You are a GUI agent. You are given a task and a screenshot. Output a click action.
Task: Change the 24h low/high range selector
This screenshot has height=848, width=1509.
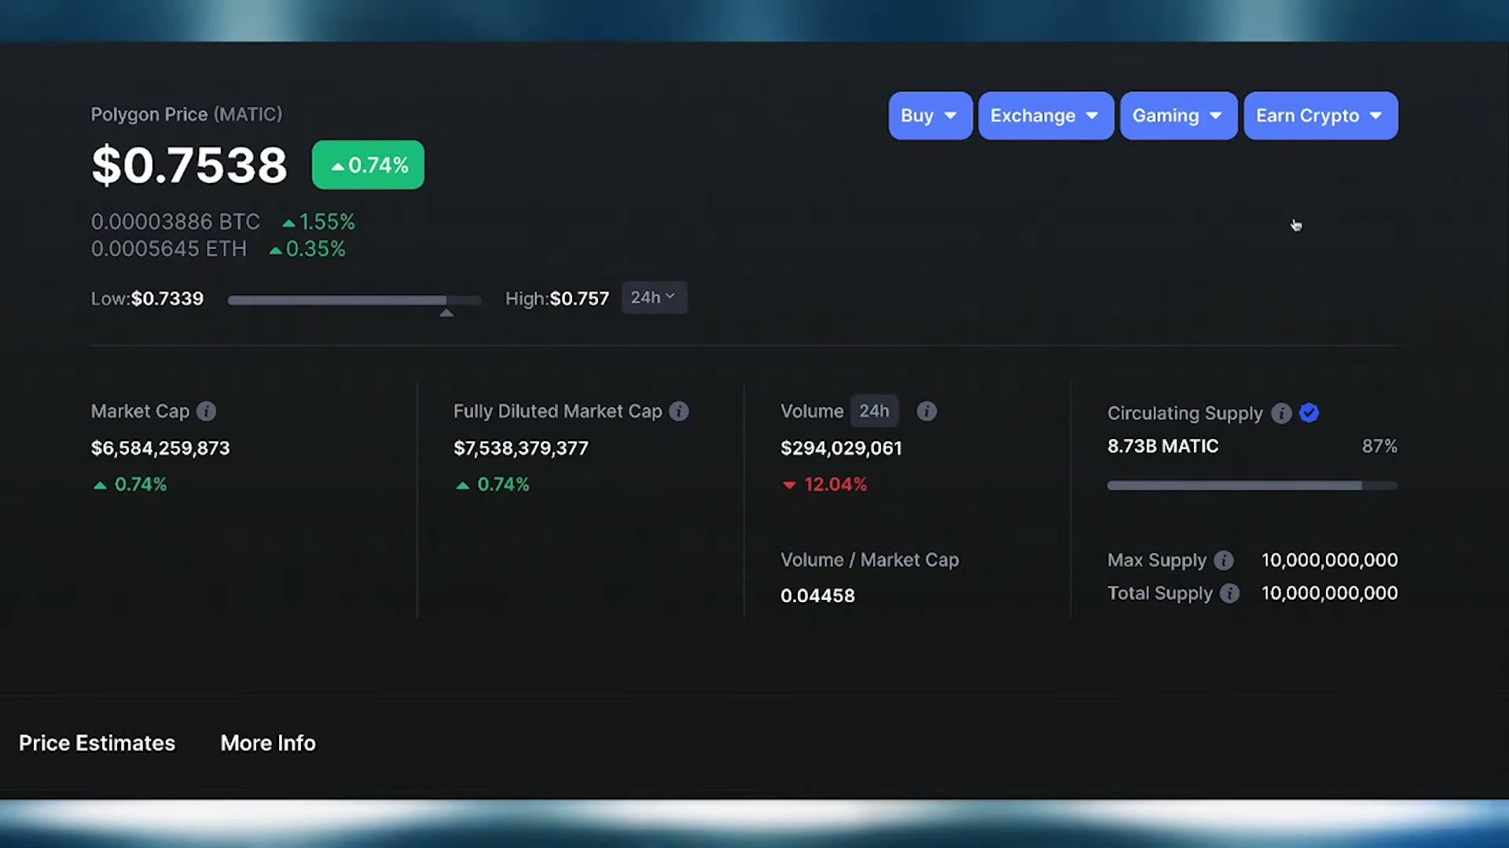point(654,298)
